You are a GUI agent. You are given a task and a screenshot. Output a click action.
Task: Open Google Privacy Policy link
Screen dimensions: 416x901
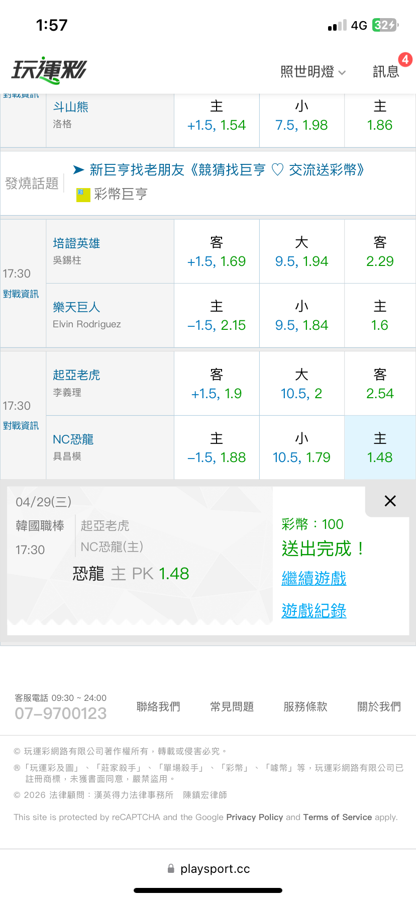coord(254,817)
